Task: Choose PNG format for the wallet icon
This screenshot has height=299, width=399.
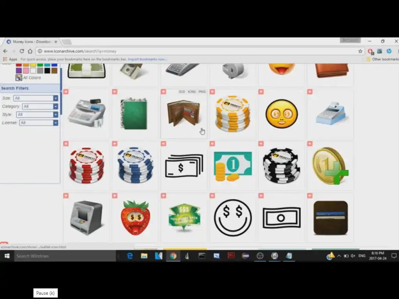Action: click(202, 92)
